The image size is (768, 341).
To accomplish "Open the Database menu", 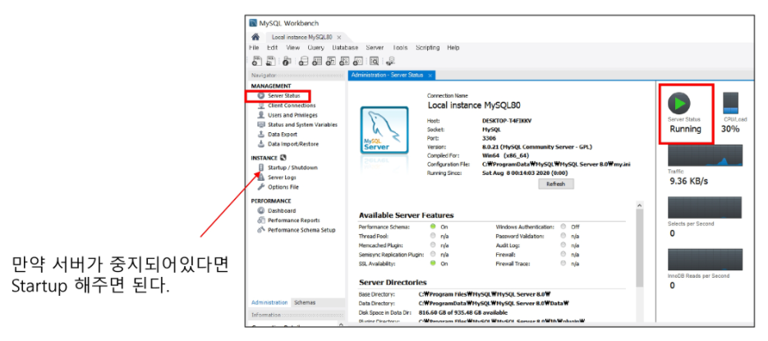I will coord(345,48).
